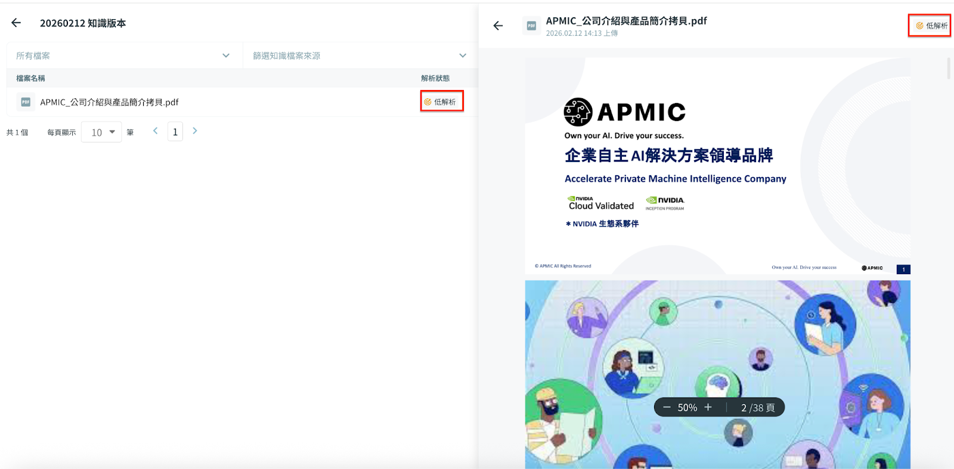
Task: Click page number field showing 2
Action: tap(744, 408)
